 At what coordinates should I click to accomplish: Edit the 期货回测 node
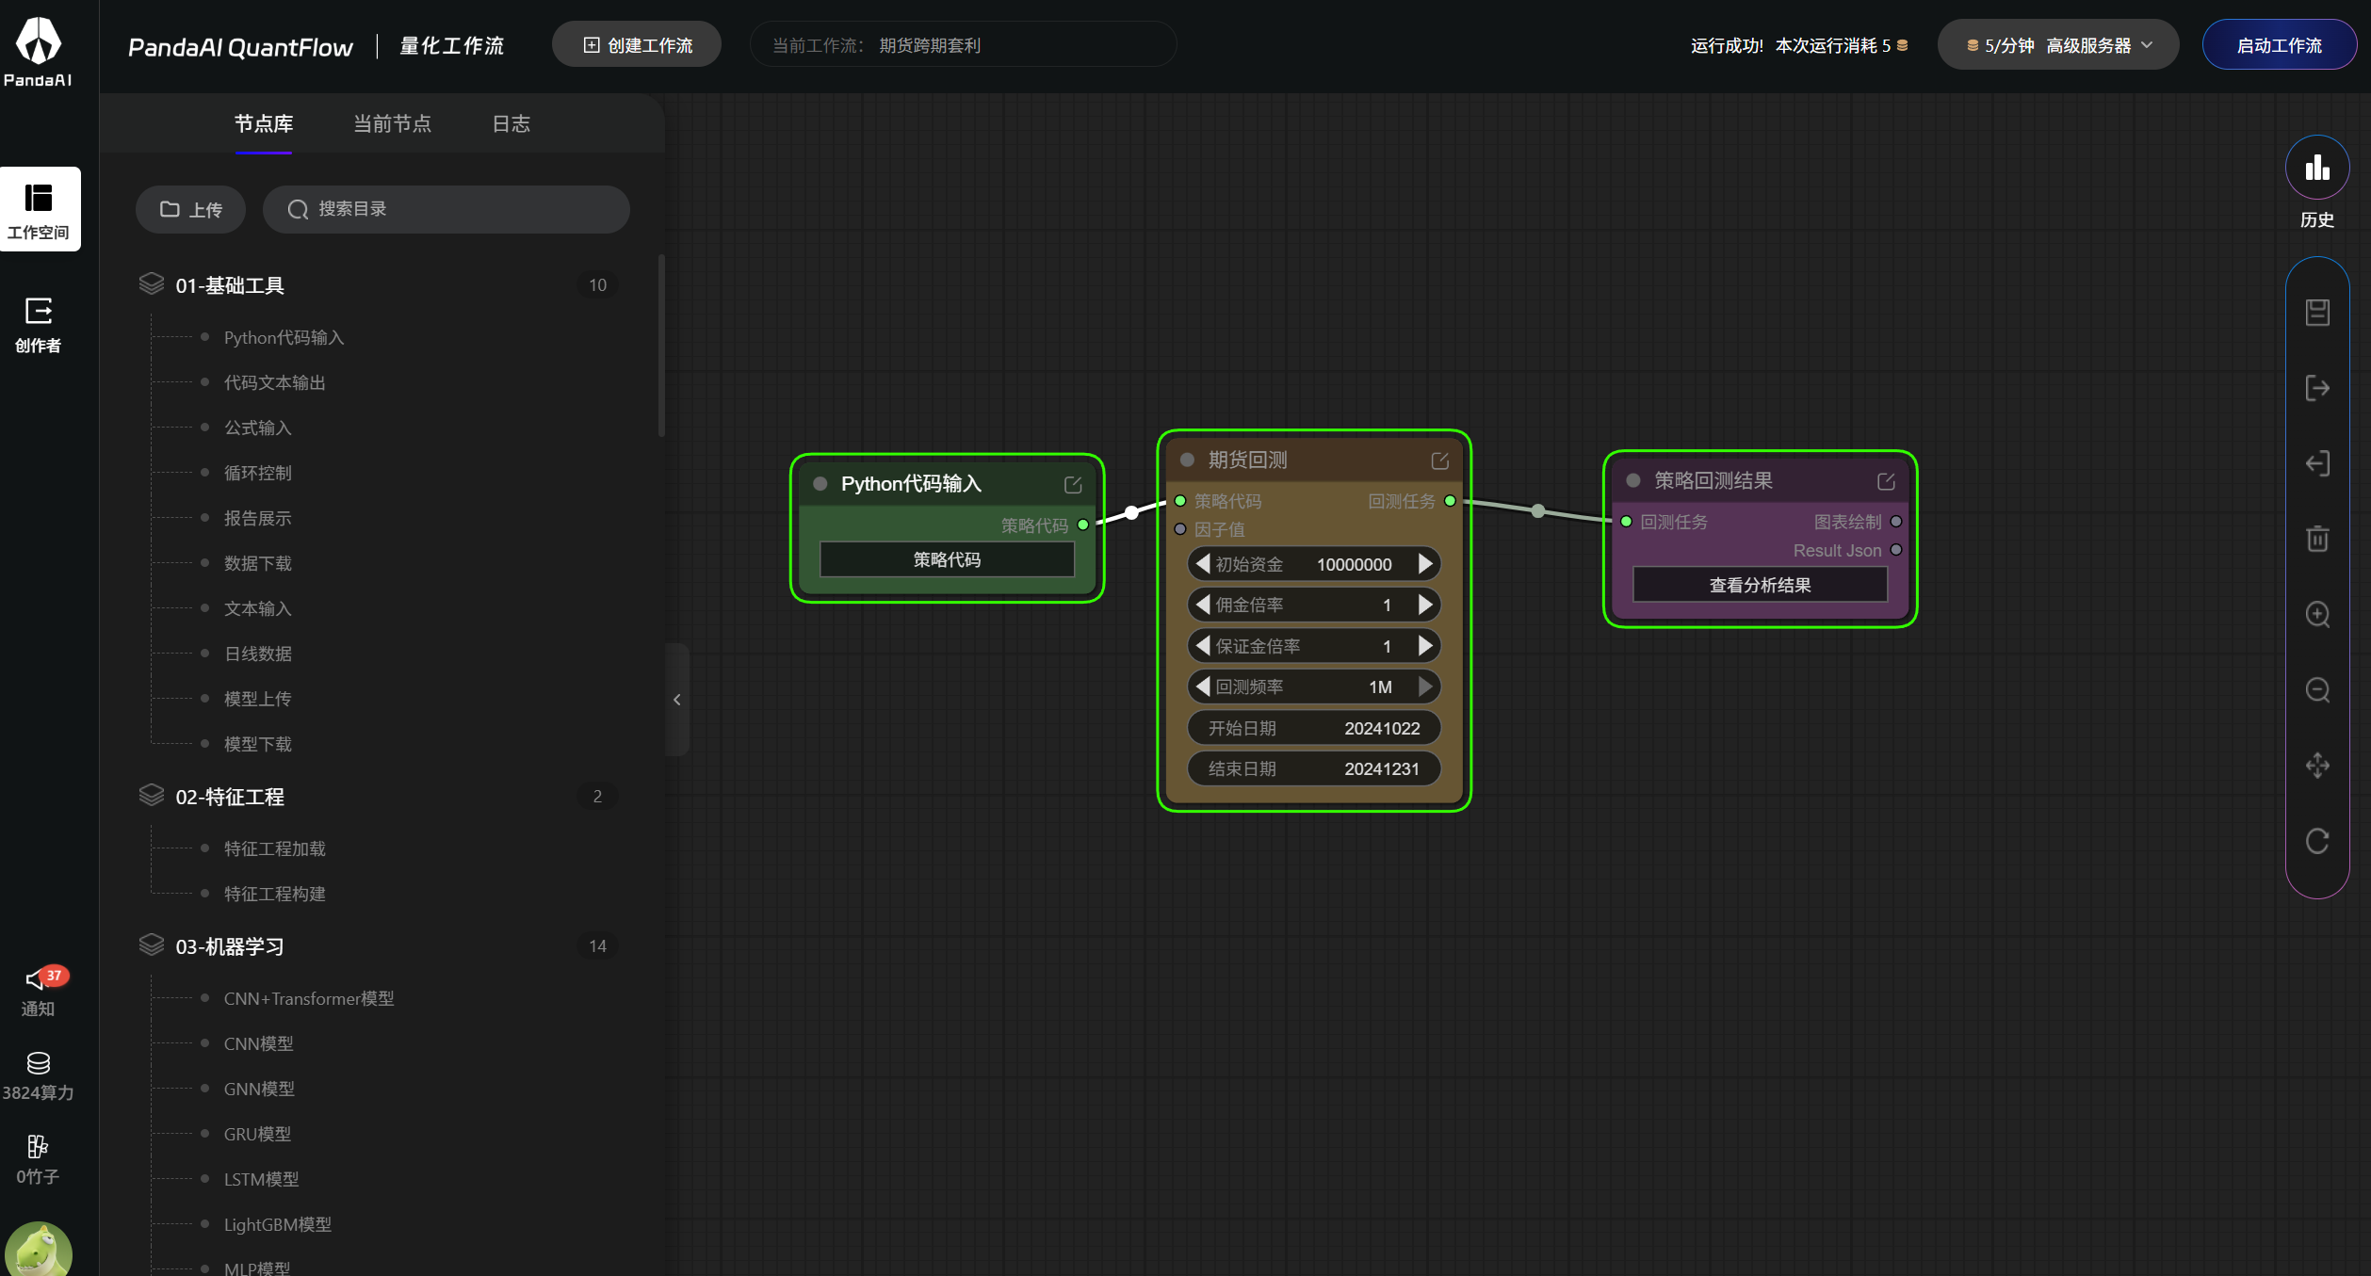pyautogui.click(x=1440, y=460)
